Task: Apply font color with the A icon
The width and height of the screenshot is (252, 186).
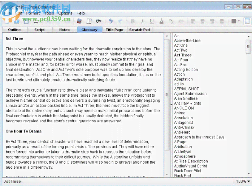Action: point(161,21)
